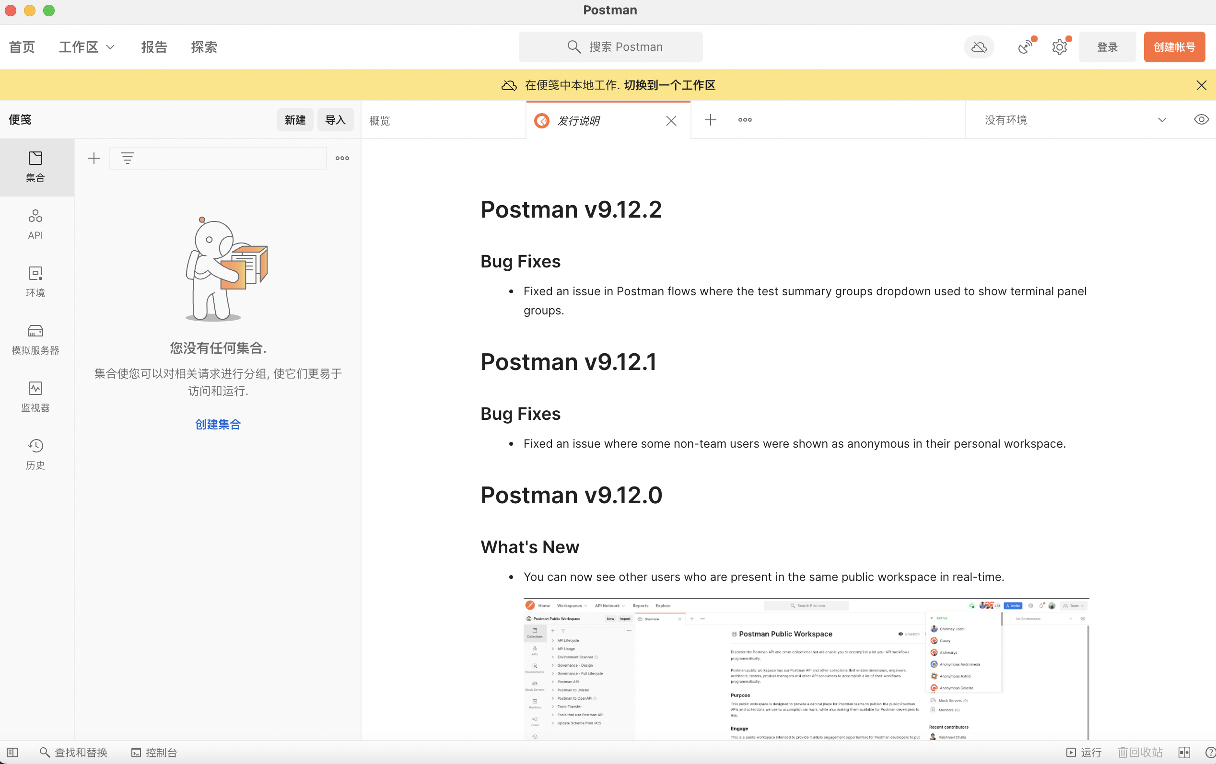Click the Postman v9.12.2 heading
The width and height of the screenshot is (1216, 764).
point(571,209)
